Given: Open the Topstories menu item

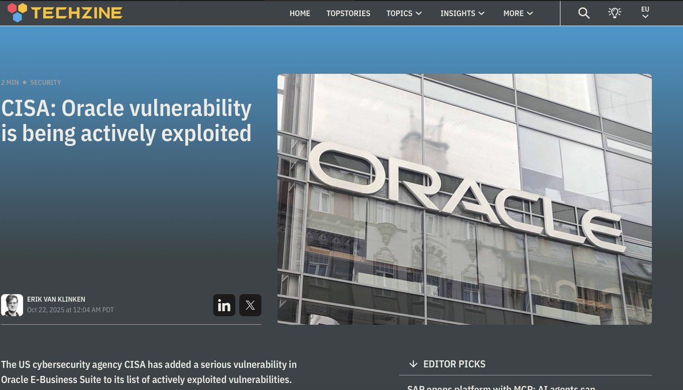Looking at the screenshot, I should click(348, 13).
